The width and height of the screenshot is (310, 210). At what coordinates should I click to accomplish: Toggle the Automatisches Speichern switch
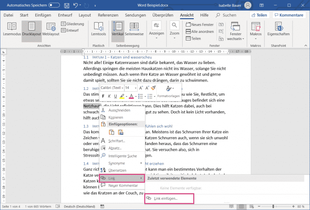(x=54, y=5)
